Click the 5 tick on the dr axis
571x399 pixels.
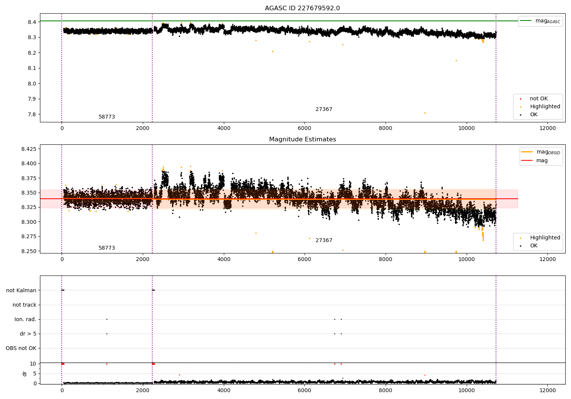pos(35,374)
